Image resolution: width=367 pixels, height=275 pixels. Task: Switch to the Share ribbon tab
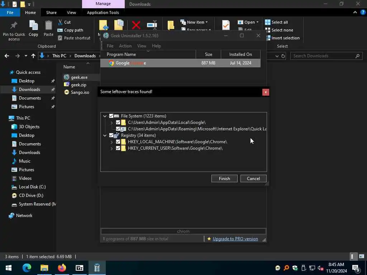pyautogui.click(x=51, y=13)
